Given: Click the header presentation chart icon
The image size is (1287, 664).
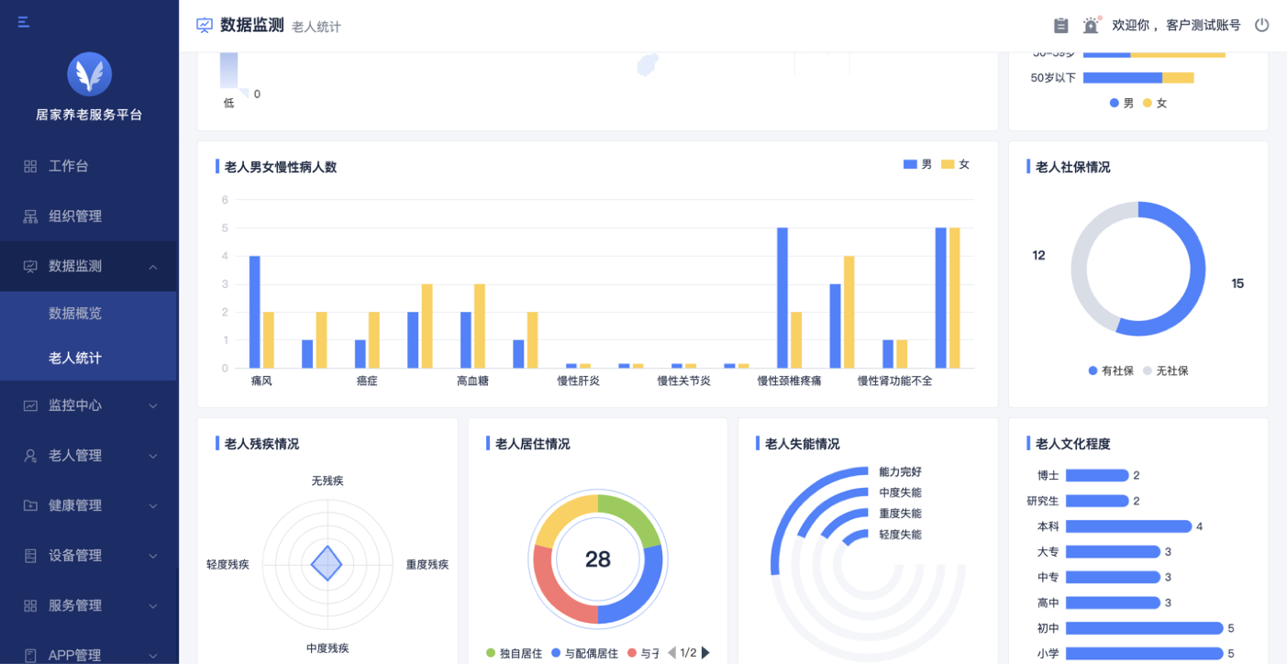Looking at the screenshot, I should pos(205,26).
